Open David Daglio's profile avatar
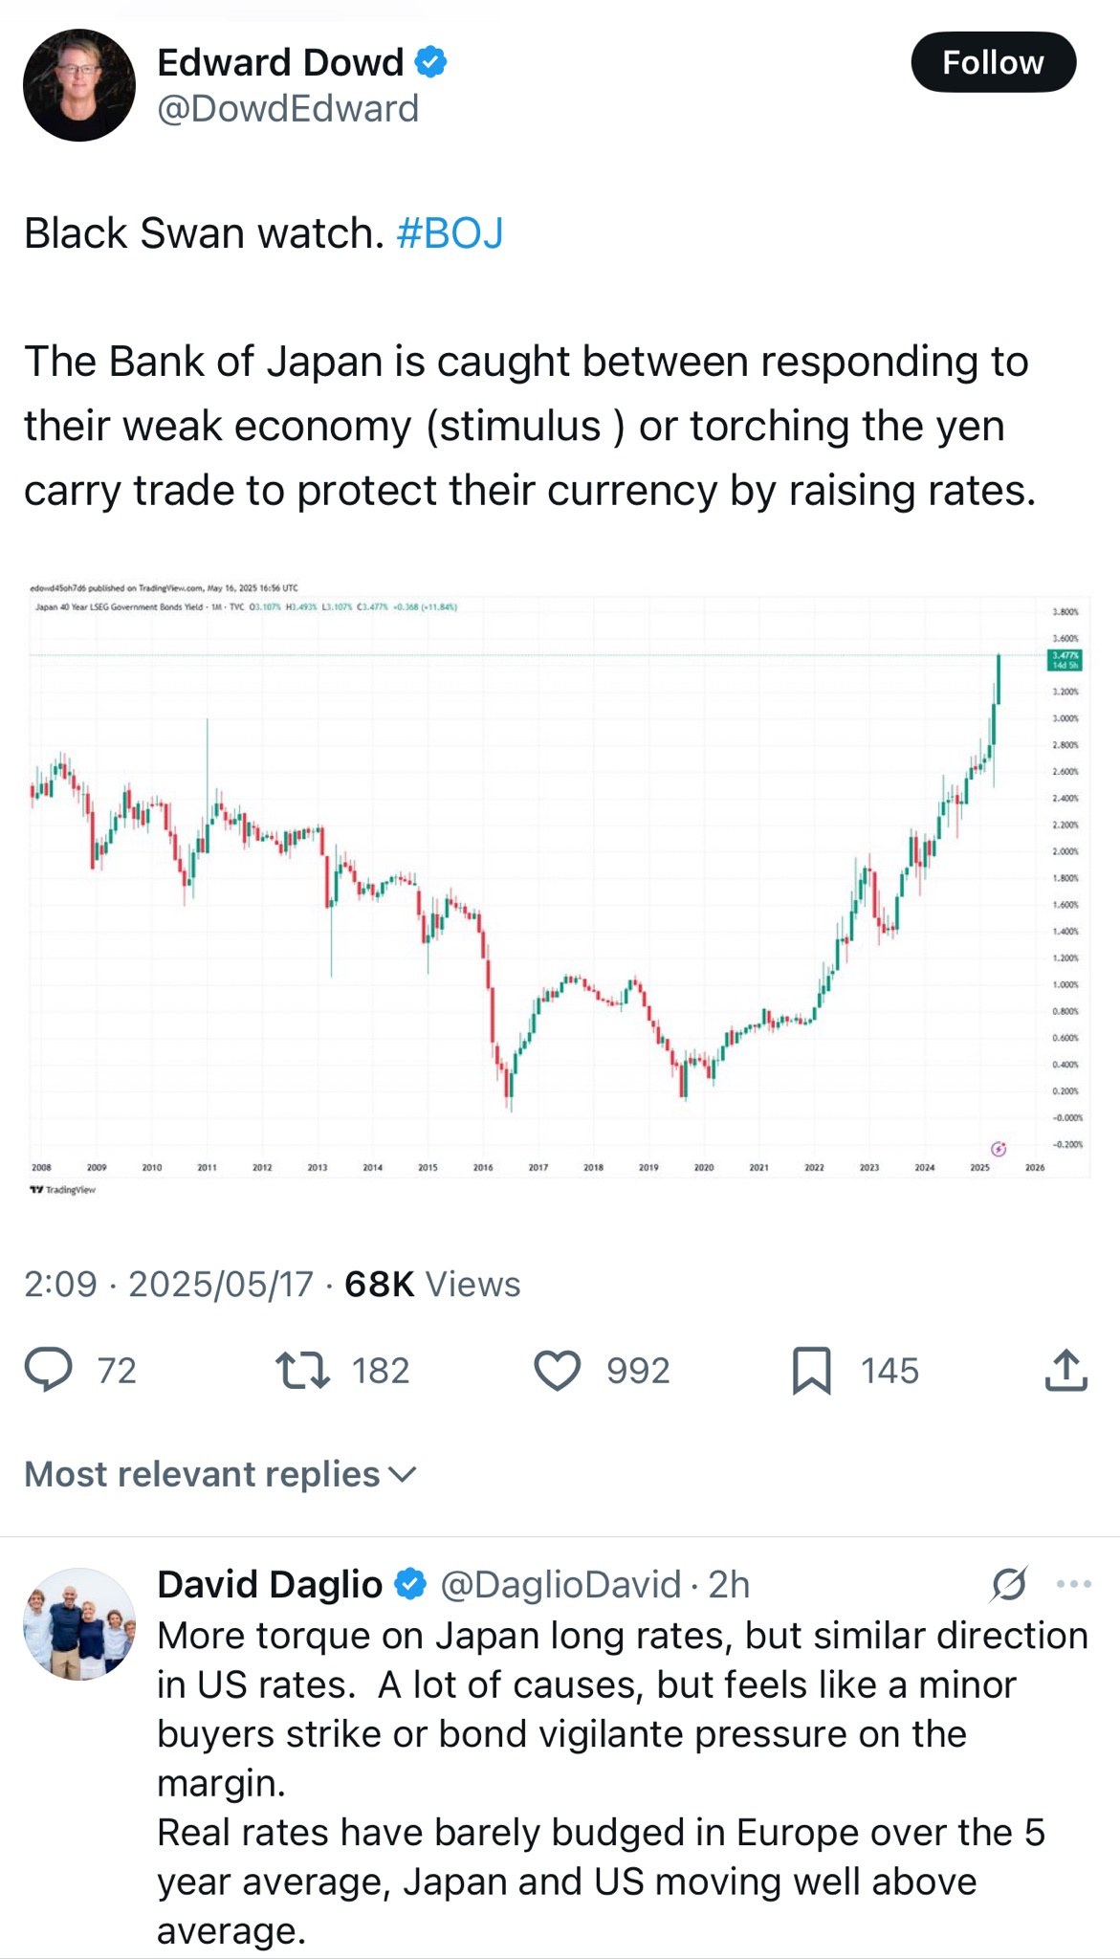Image resolution: width=1120 pixels, height=1959 pixels. pyautogui.click(x=79, y=1623)
